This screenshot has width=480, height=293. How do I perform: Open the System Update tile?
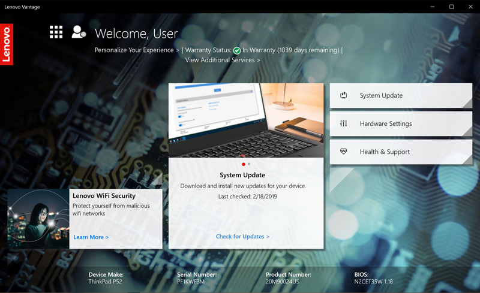401,95
